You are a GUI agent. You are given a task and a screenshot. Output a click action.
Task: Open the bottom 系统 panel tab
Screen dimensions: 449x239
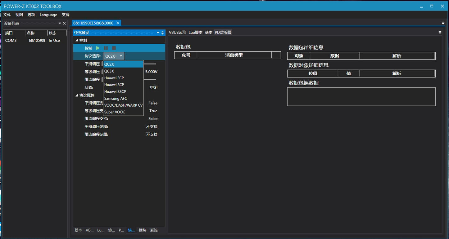pos(154,230)
